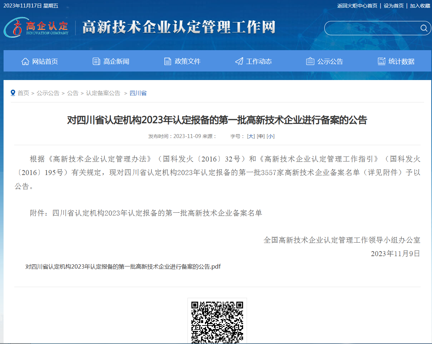Click the chart icon beside 统计数据
Image resolution: width=432 pixels, height=344 pixels.
point(382,62)
